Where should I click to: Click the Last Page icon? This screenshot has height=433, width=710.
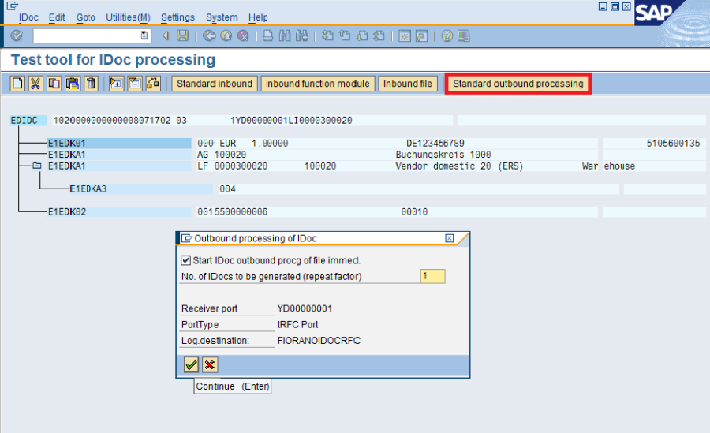point(379,35)
